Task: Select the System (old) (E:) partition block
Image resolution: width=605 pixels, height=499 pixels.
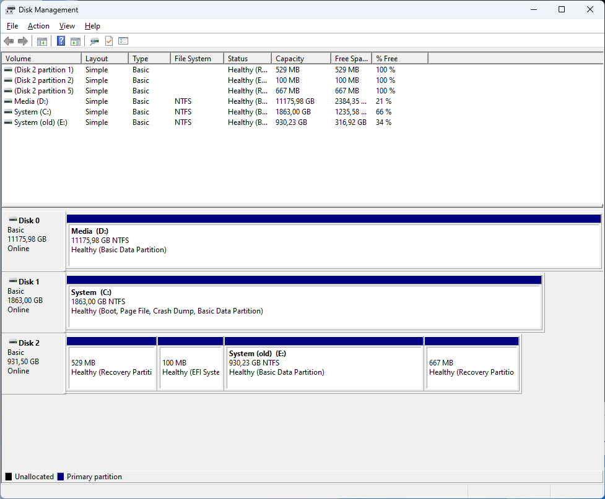Action: 324,364
